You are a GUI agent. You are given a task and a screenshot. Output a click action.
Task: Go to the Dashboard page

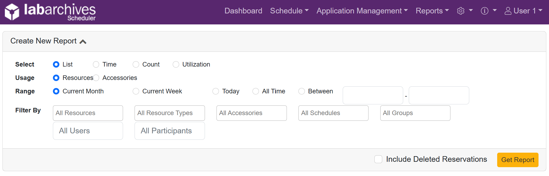coord(243,11)
